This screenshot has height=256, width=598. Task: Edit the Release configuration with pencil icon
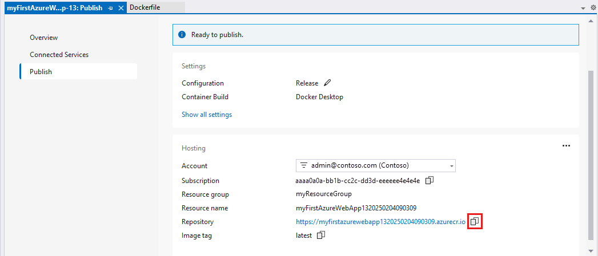(327, 83)
